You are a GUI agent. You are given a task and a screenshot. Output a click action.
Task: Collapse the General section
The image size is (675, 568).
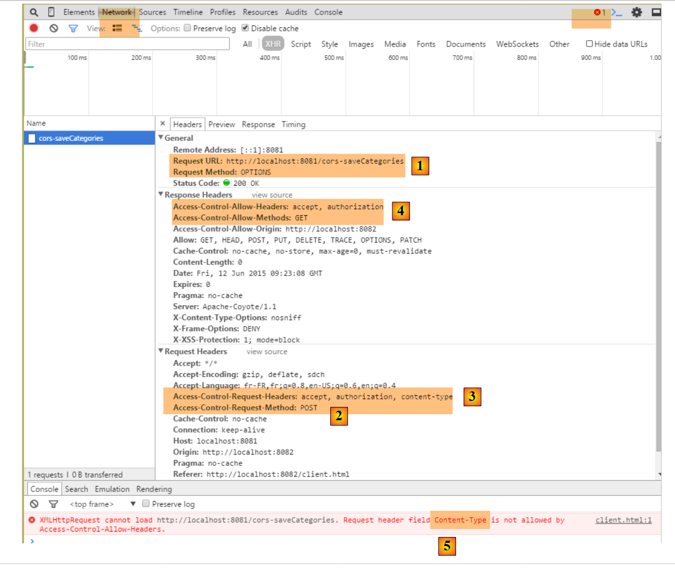(161, 138)
